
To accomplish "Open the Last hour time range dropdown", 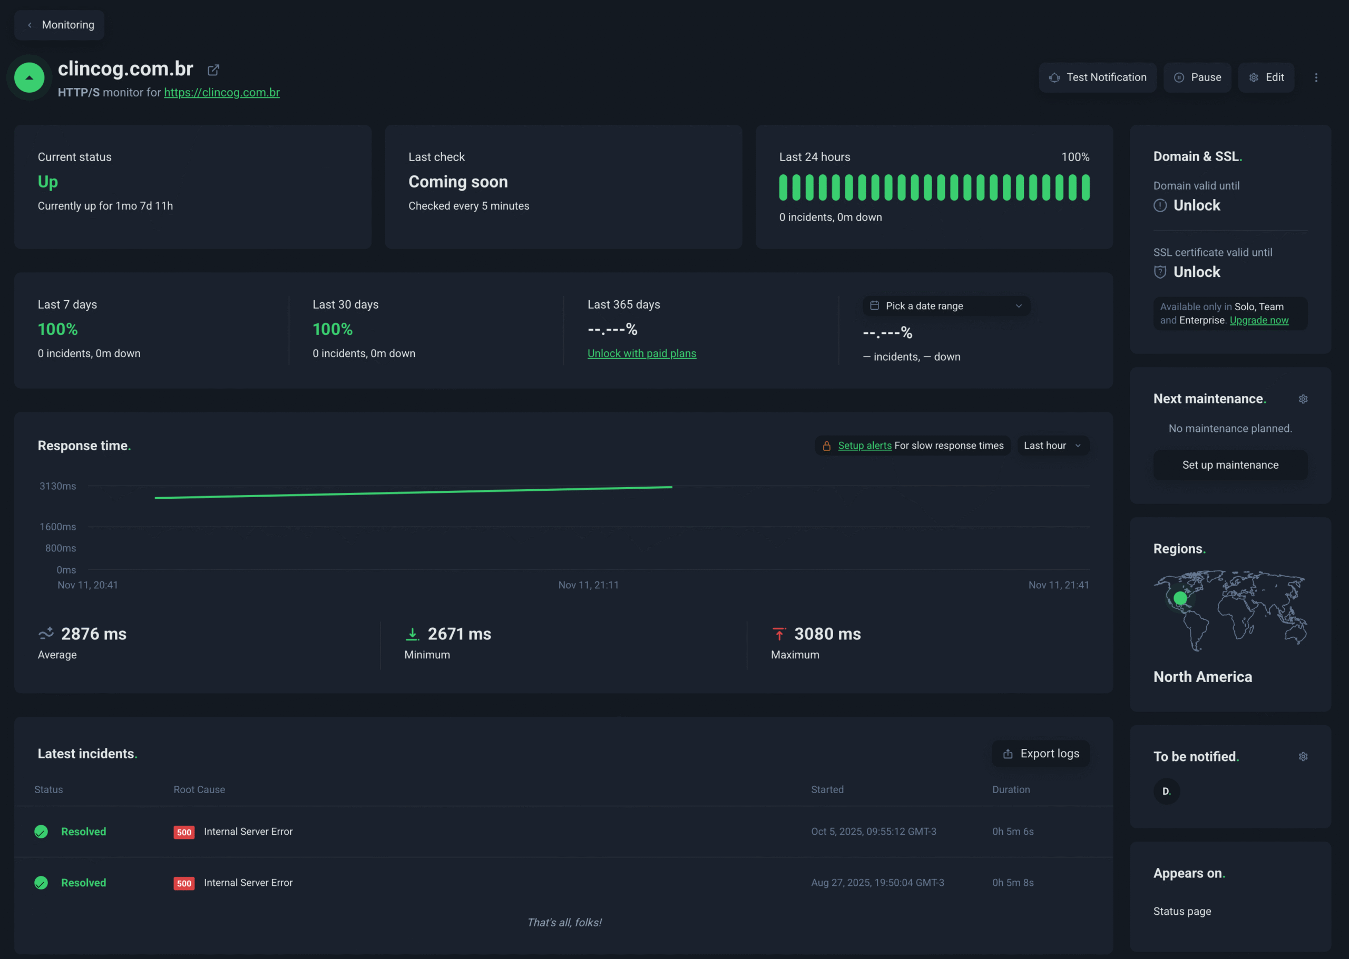I will (x=1052, y=446).
